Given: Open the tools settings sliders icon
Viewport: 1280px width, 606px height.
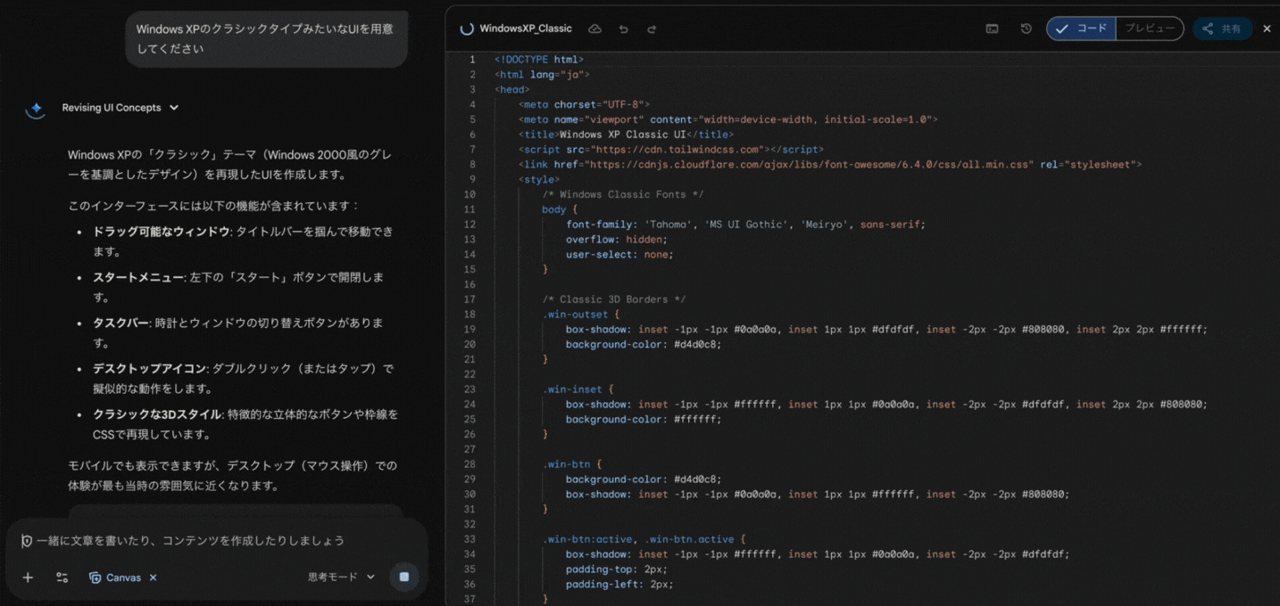Looking at the screenshot, I should tap(62, 577).
